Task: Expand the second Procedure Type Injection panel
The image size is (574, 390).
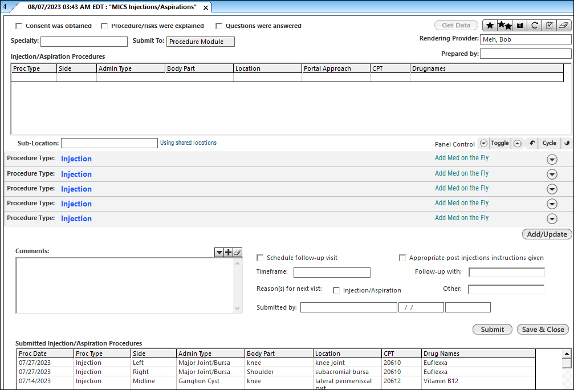Action: pos(552,174)
